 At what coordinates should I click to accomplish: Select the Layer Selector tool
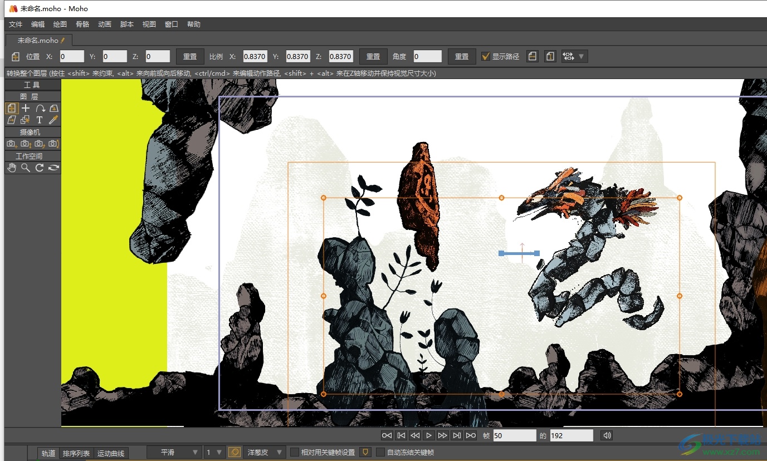(26, 120)
